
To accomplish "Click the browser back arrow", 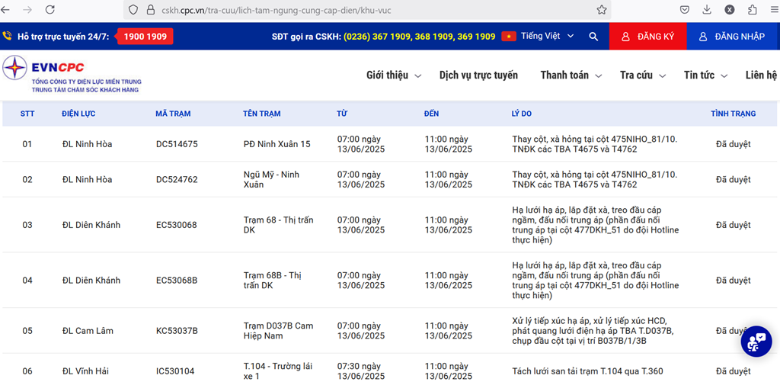I will tap(5, 9).
